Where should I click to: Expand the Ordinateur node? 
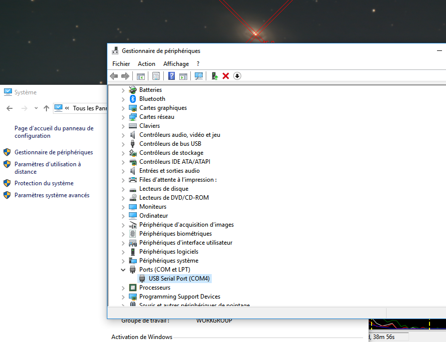(123, 216)
